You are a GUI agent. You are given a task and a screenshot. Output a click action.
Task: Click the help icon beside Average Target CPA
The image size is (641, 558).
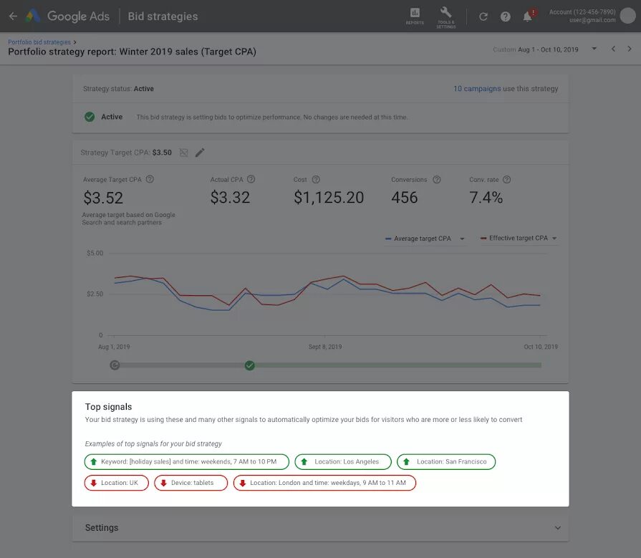click(x=149, y=179)
